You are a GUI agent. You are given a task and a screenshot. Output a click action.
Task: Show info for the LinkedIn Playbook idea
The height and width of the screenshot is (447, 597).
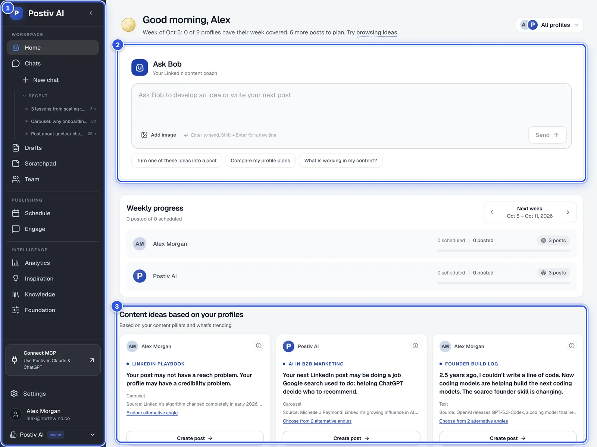pyautogui.click(x=259, y=346)
